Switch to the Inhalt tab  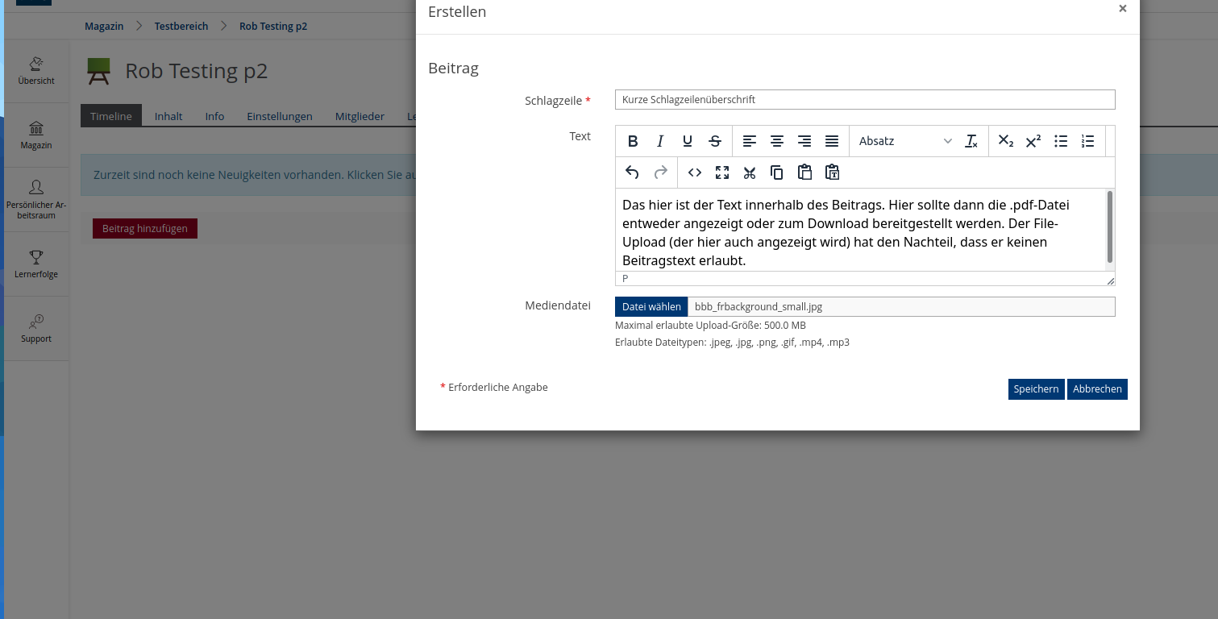click(168, 116)
